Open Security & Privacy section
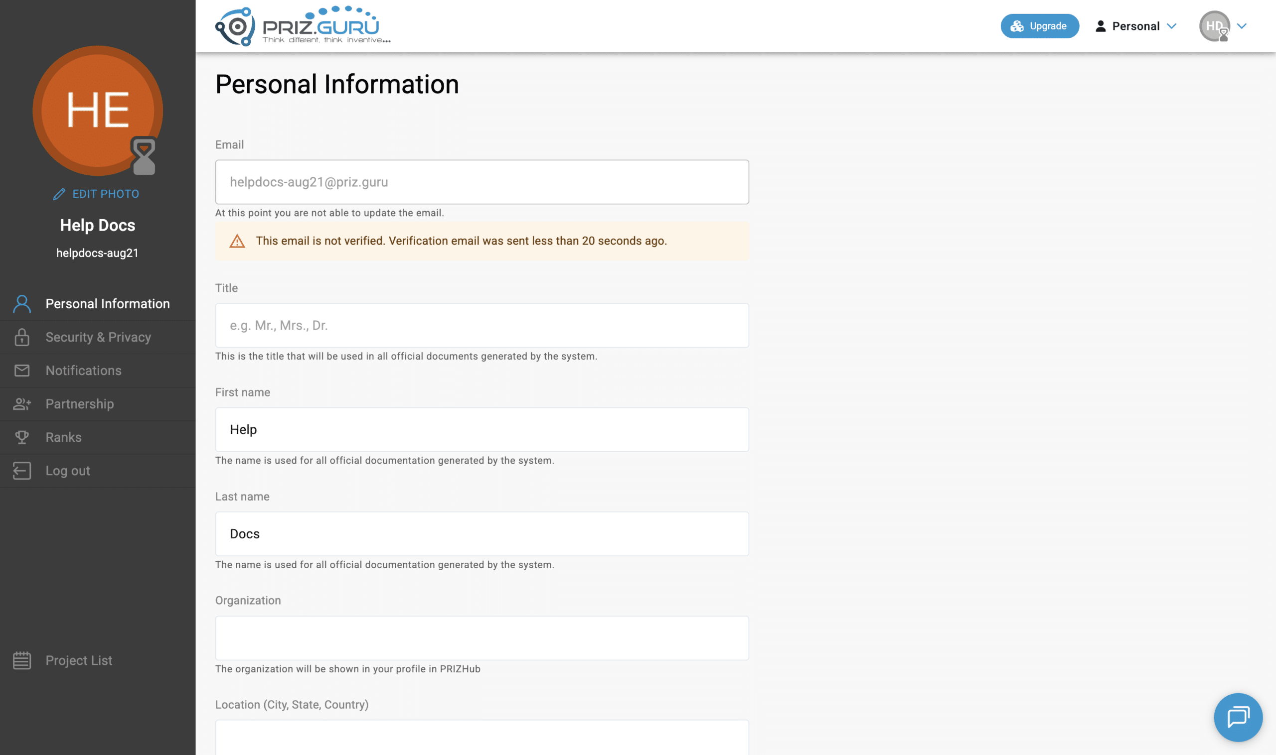 pos(98,337)
